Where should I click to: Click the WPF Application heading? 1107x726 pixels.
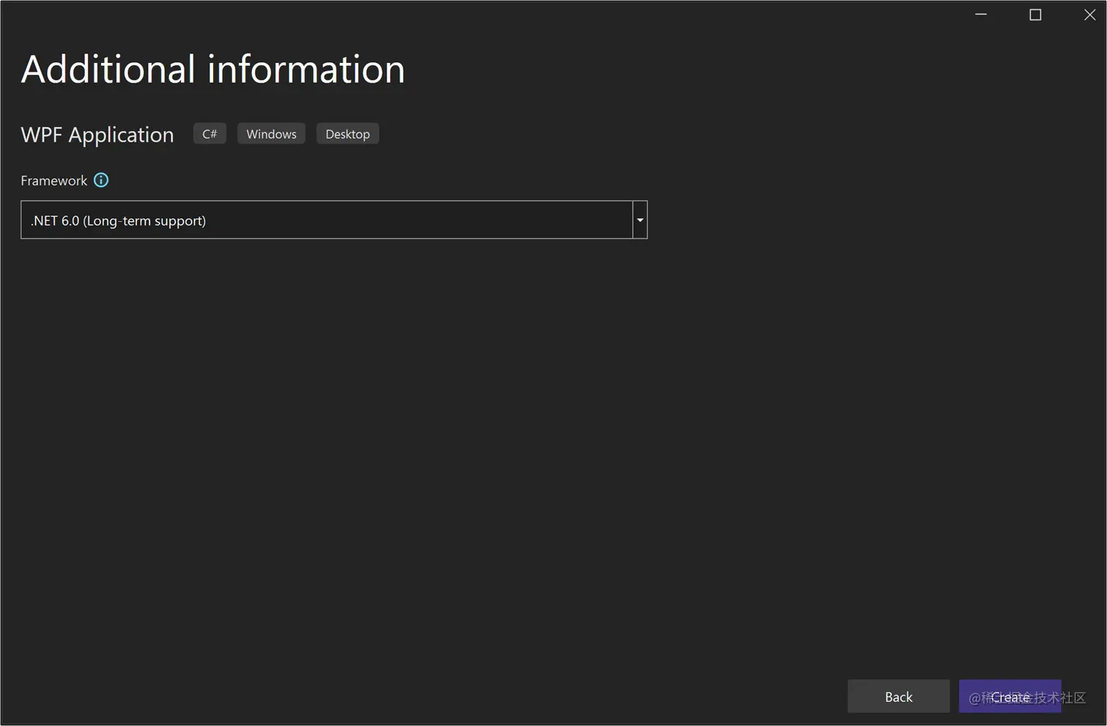(x=97, y=135)
